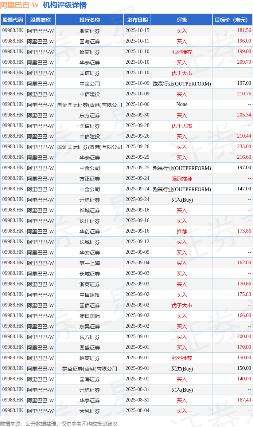Click the 股票代码 column header

click(x=13, y=20)
